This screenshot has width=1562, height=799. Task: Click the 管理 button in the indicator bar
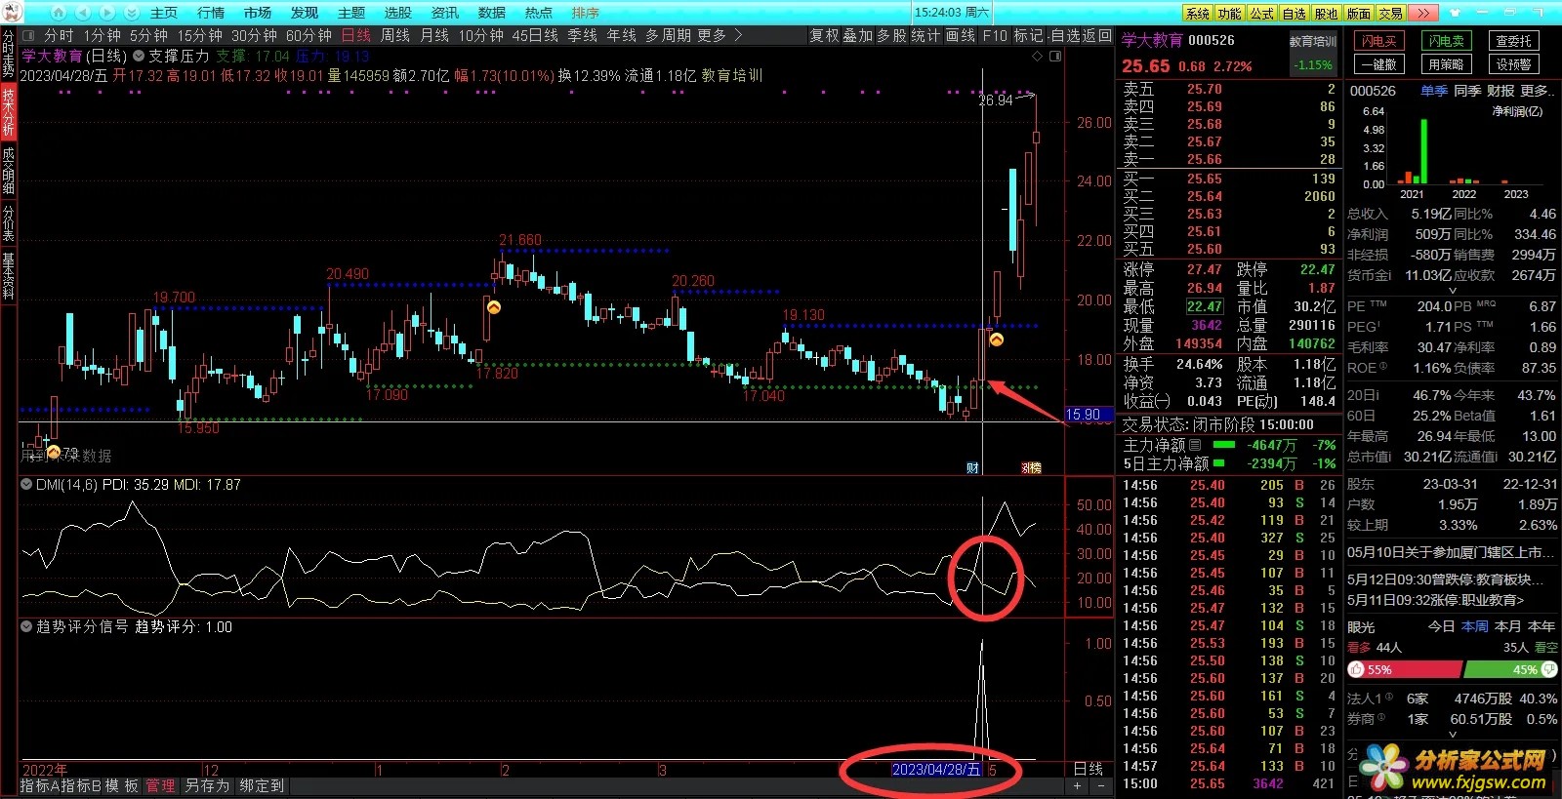coord(160,785)
